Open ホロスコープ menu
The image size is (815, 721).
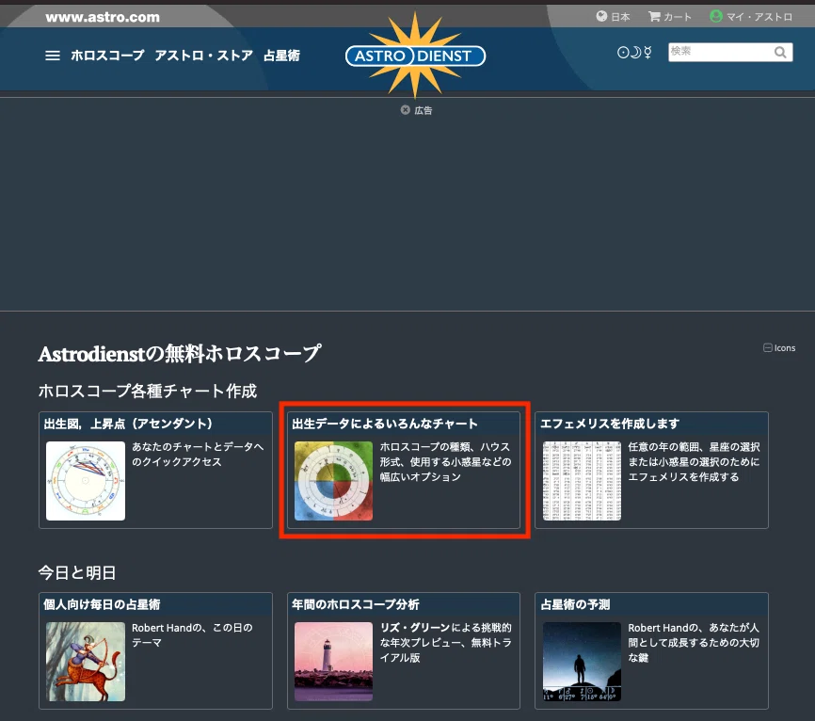point(107,56)
